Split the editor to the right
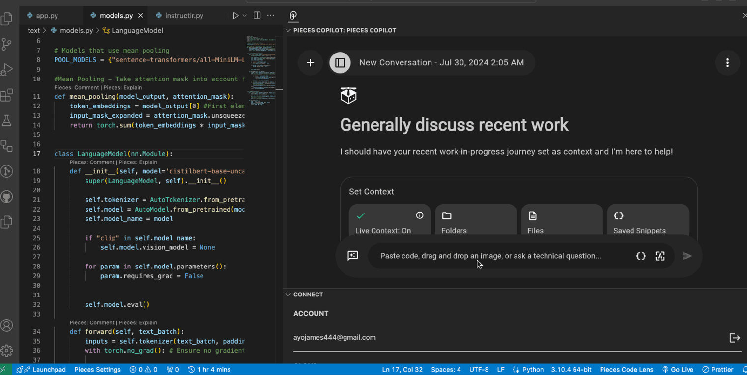Image resolution: width=747 pixels, height=375 pixels. [257, 16]
